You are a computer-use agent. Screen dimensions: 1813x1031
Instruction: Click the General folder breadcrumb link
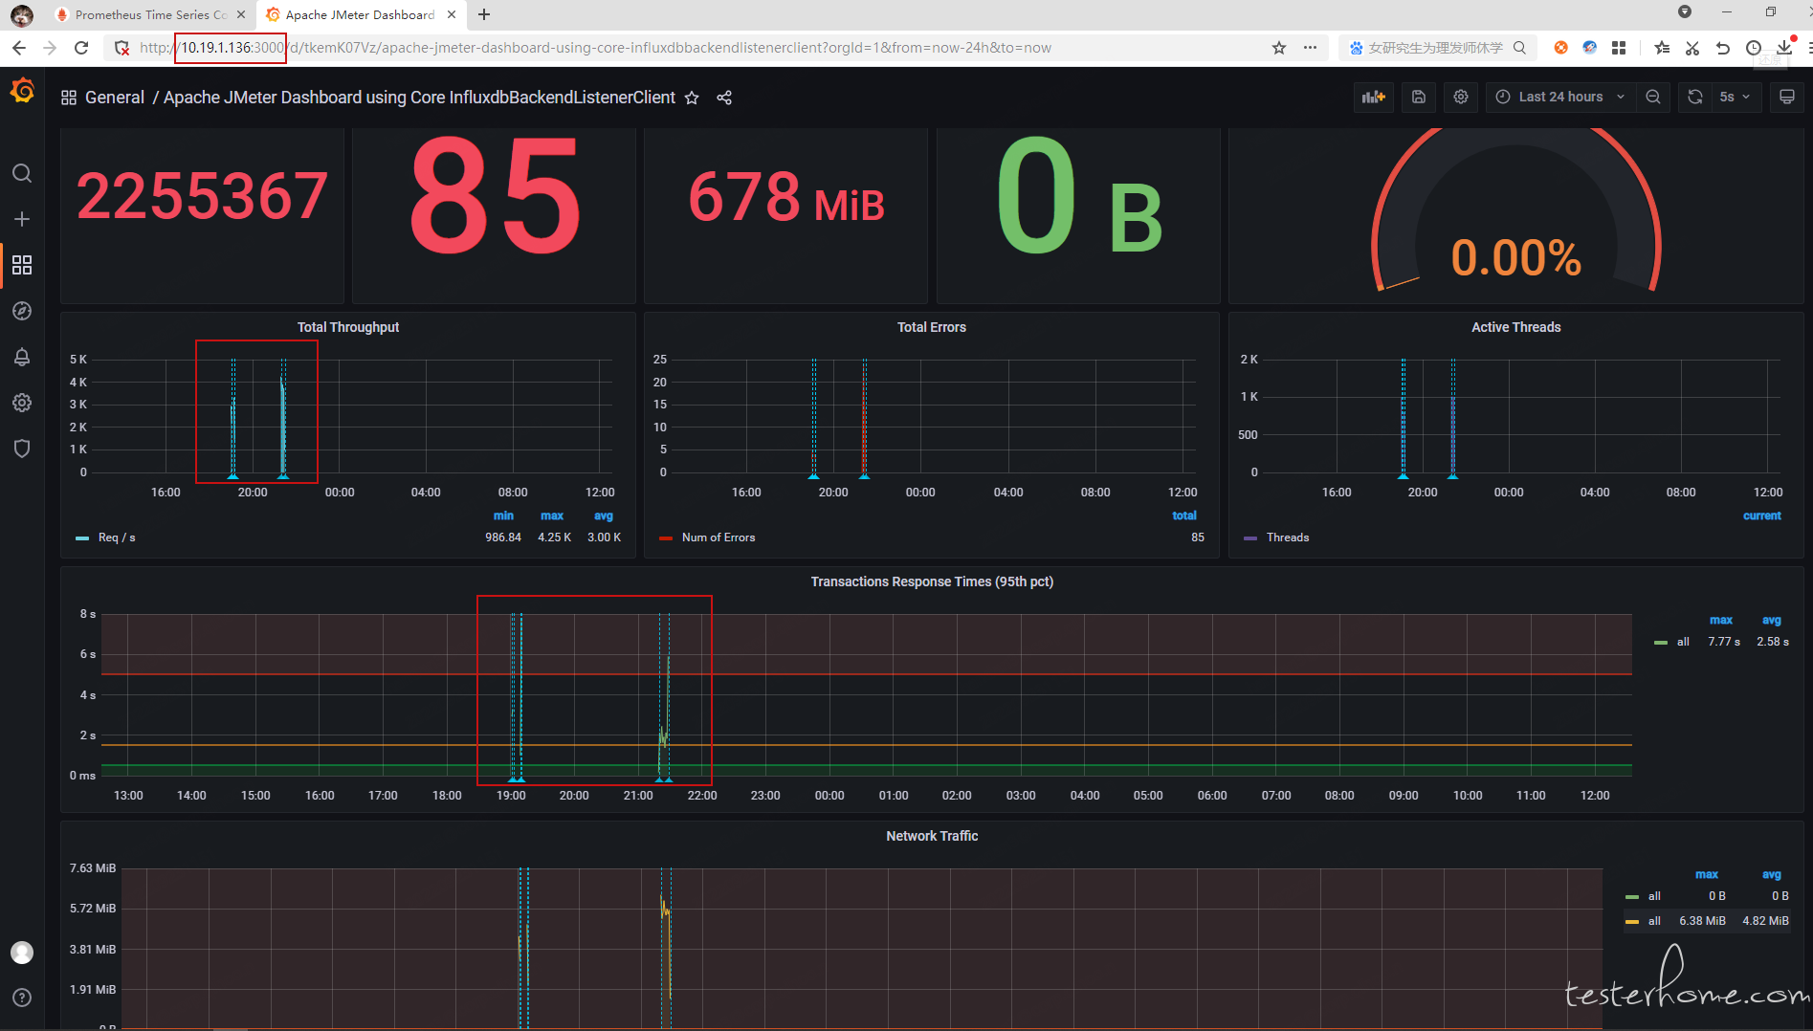(x=115, y=98)
